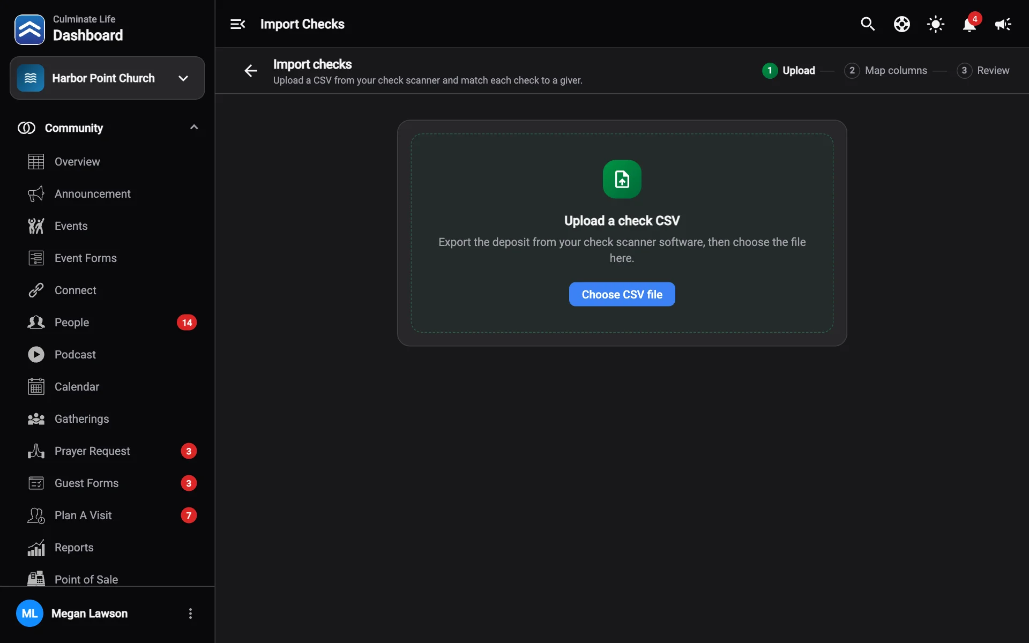The width and height of the screenshot is (1029, 643).
Task: Click the Upload a check CSV heading
Action: coord(622,221)
